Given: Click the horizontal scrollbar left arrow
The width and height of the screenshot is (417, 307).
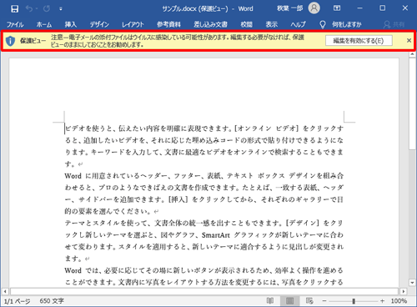Looking at the screenshot, I should 5,291.
